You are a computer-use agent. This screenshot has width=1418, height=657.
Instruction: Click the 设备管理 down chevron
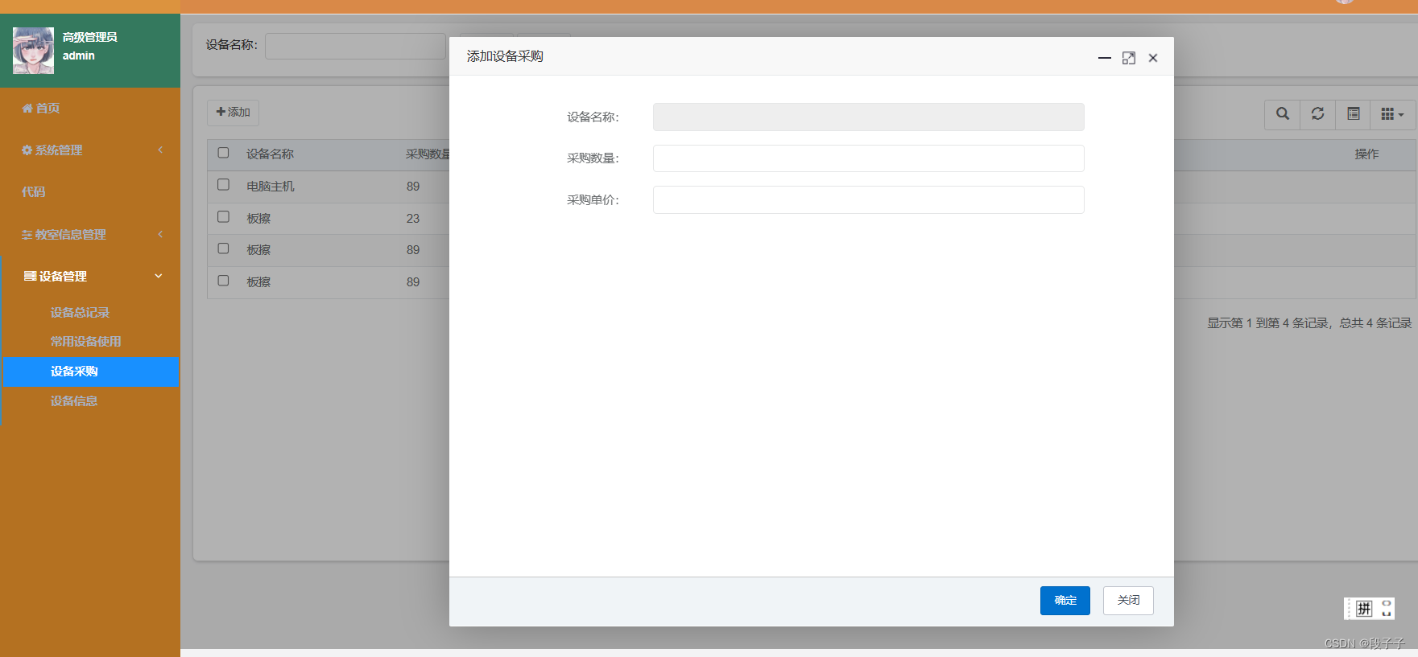point(159,276)
